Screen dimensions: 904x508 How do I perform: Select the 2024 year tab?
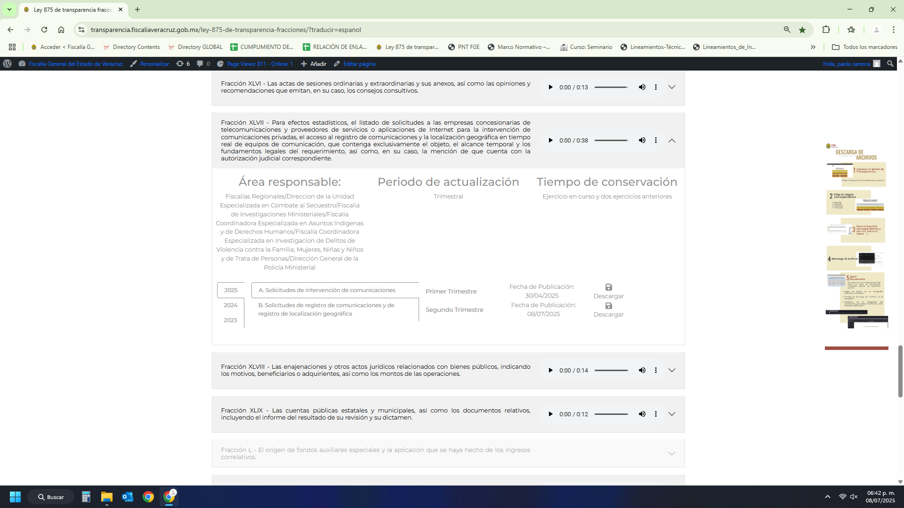[x=230, y=305]
